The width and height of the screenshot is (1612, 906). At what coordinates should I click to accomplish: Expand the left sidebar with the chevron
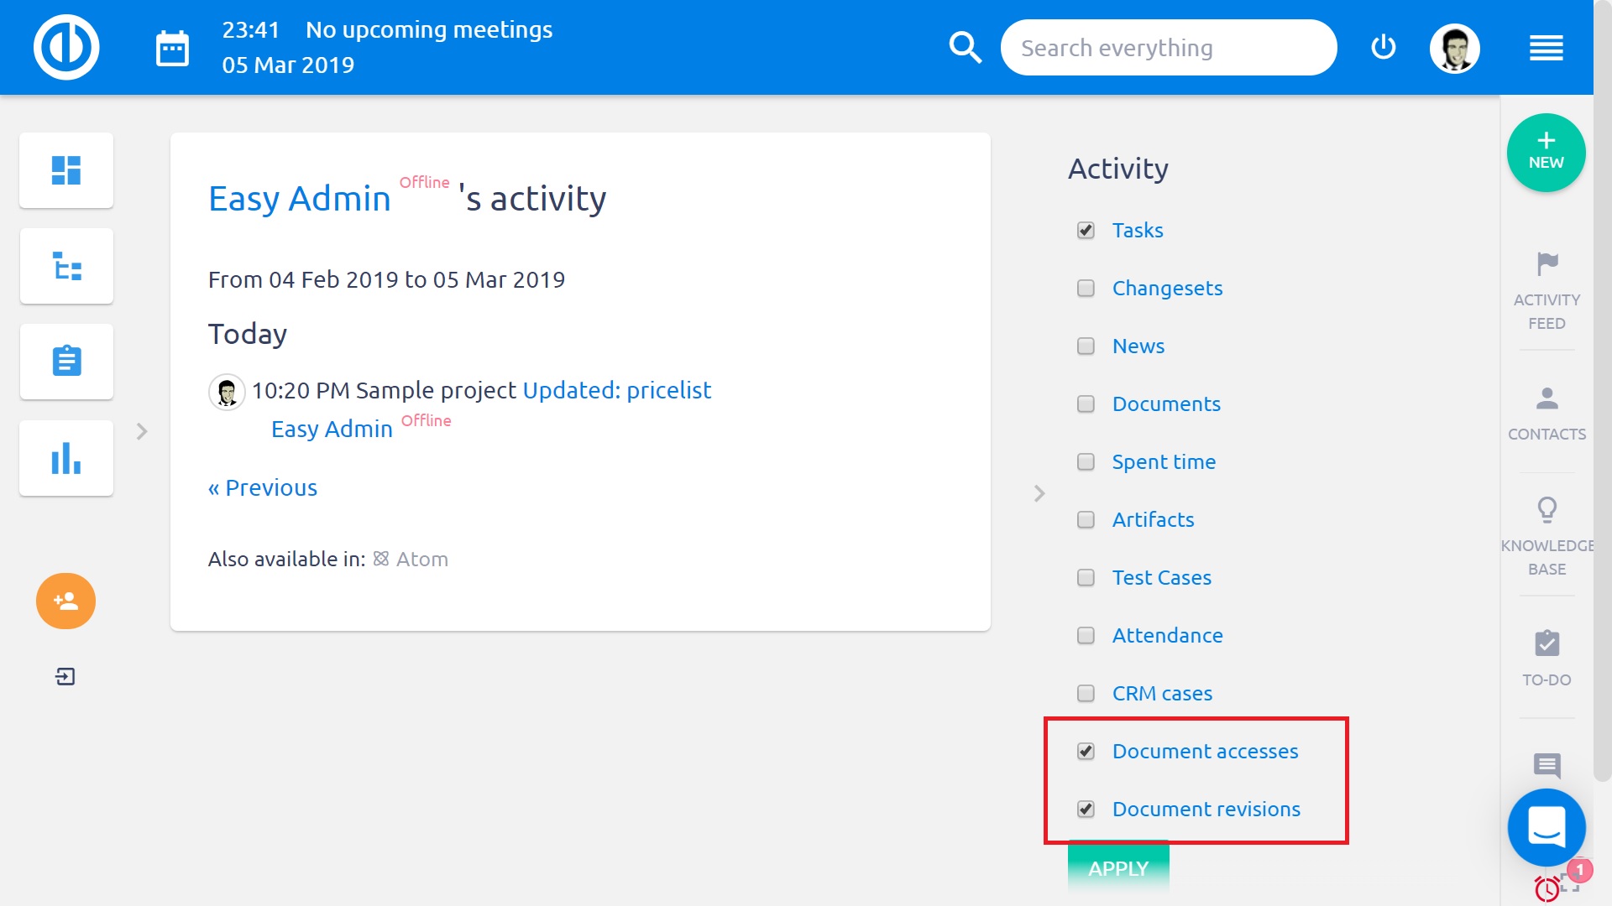(x=141, y=431)
